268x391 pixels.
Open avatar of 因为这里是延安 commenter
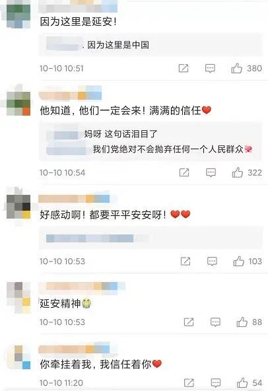pyautogui.click(x=18, y=15)
